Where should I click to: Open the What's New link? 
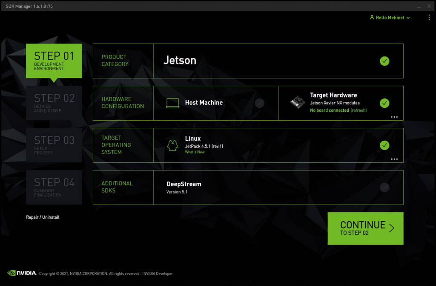(195, 152)
